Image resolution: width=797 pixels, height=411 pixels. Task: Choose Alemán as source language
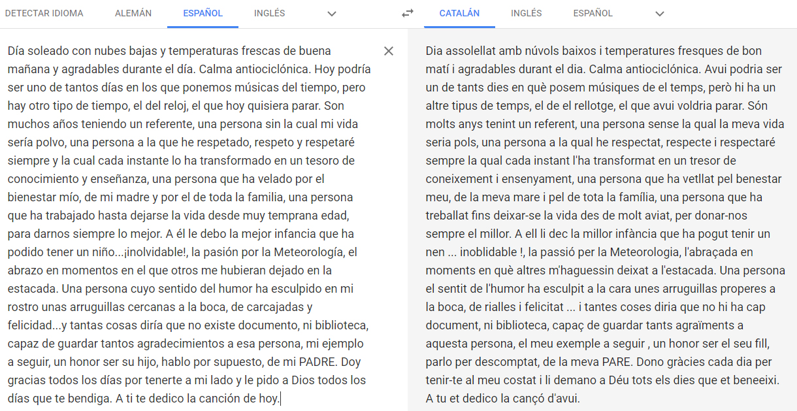[133, 13]
